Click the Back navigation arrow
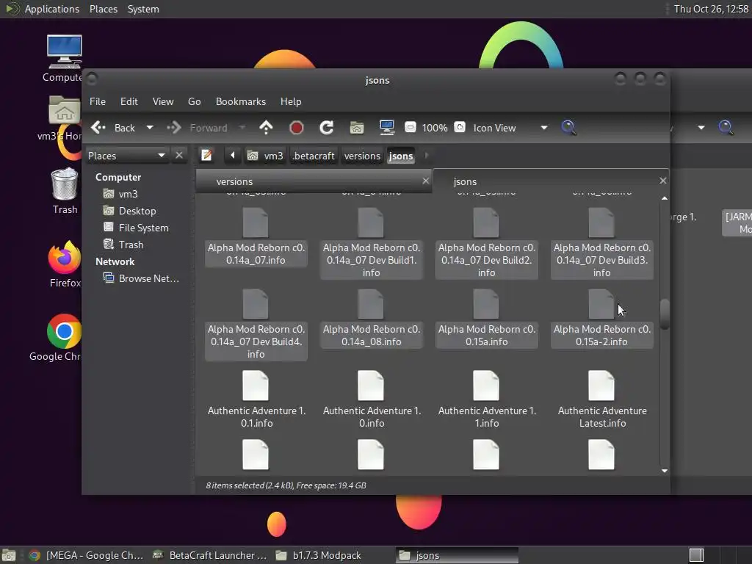Viewport: 752px width, 564px height. [98, 128]
